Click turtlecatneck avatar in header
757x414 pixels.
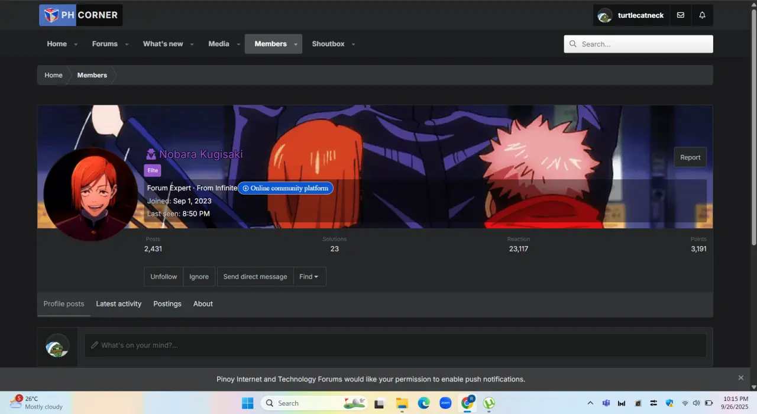[x=604, y=15]
